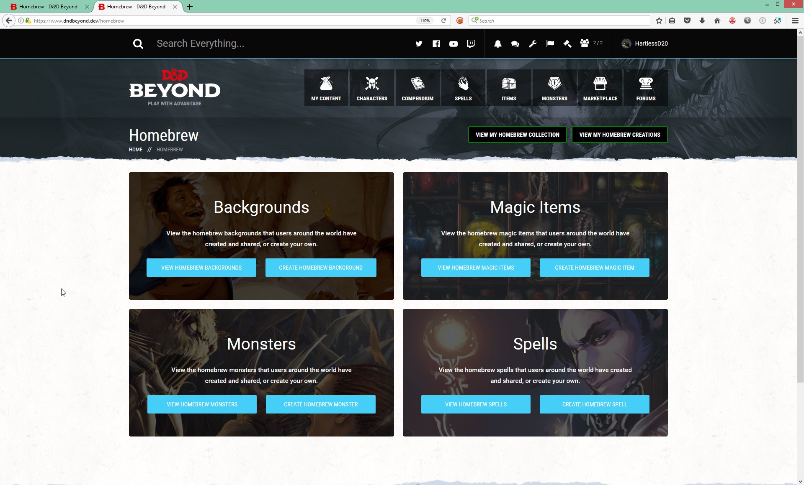The image size is (804, 485).
Task: Click the Pocket save icon
Action: [687, 20]
